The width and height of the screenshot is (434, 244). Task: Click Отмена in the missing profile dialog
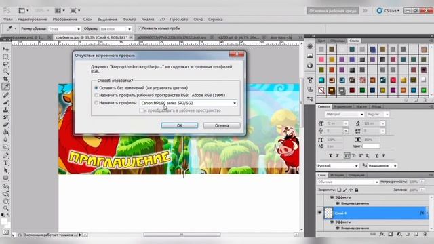click(222, 125)
